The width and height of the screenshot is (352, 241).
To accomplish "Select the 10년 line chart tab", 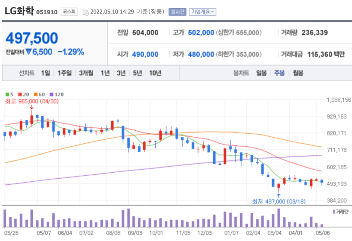I will (155, 73).
